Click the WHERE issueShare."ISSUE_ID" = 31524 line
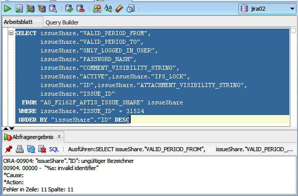The width and height of the screenshot is (298, 196). click(81, 111)
